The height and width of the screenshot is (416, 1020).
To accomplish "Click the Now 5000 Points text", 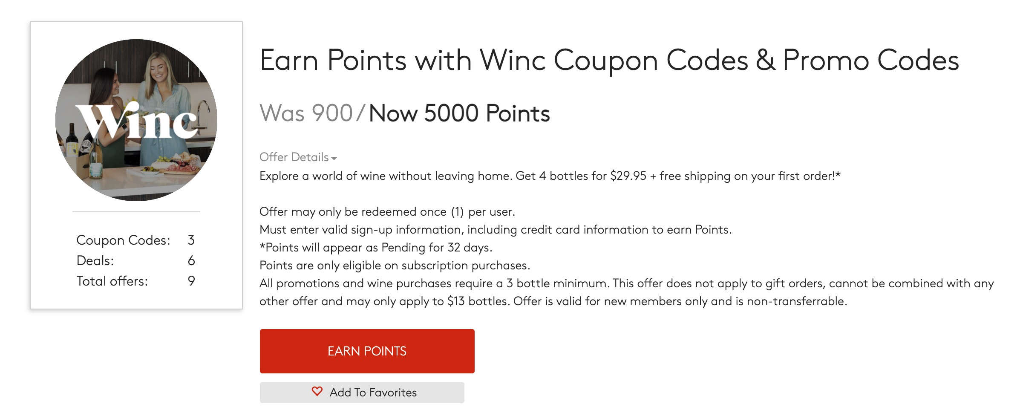I will pos(459,114).
